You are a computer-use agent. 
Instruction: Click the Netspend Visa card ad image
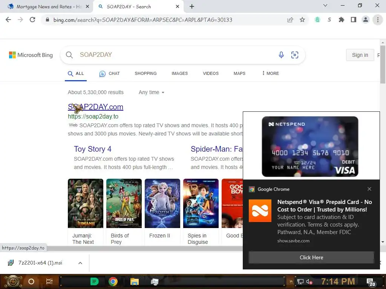310,146
